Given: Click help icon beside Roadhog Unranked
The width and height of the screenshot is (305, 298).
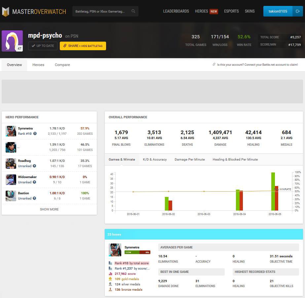Looking at the screenshot, I should [34, 166].
